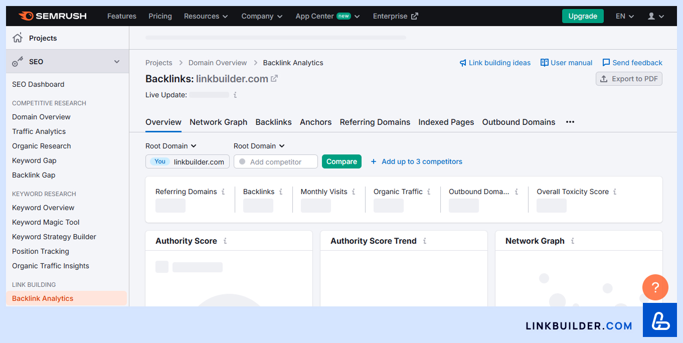Open Features in top navigation
The height and width of the screenshot is (343, 683).
122,16
